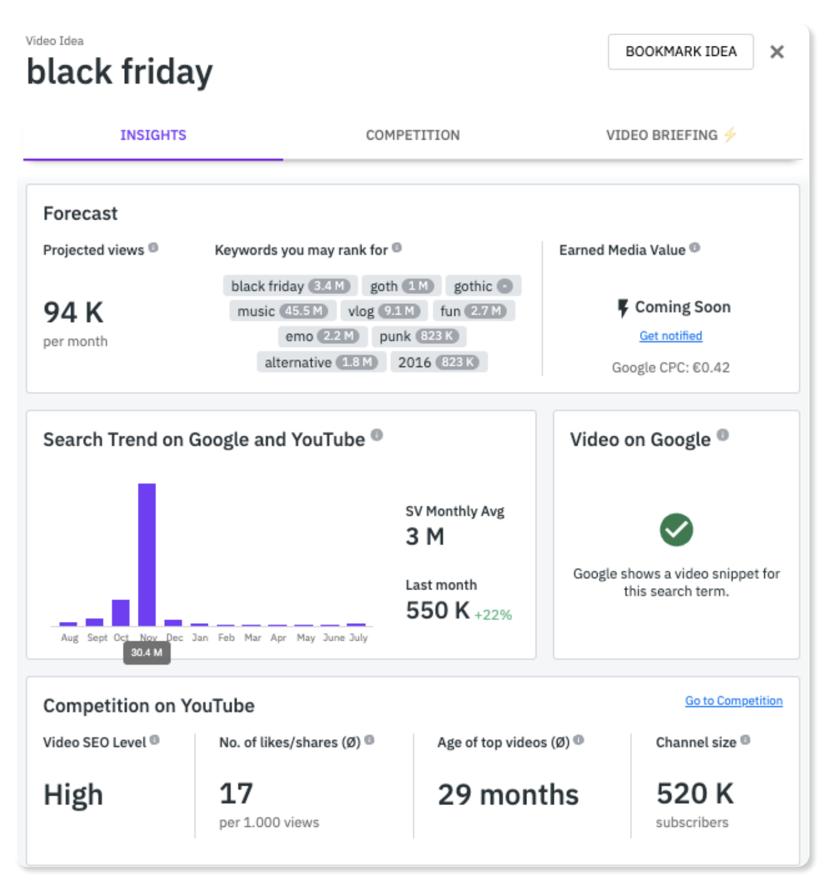
Task: Open the COMPETITION tab
Action: (x=413, y=135)
